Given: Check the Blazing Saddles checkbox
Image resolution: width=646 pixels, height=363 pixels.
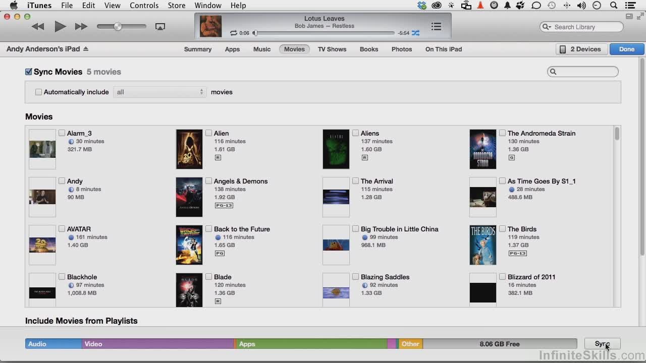Looking at the screenshot, I should coord(355,277).
